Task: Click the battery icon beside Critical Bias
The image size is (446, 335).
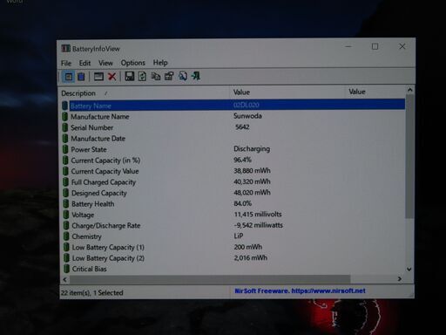Action: [x=67, y=269]
